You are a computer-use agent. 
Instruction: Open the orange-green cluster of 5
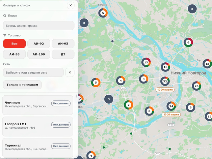[x=96, y=82]
